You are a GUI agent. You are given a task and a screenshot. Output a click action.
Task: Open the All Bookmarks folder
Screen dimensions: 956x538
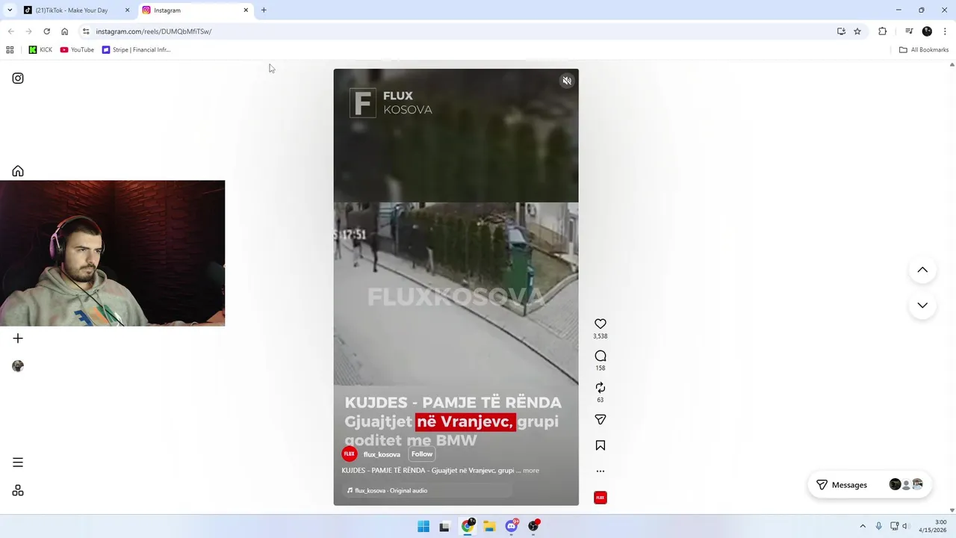(924, 50)
